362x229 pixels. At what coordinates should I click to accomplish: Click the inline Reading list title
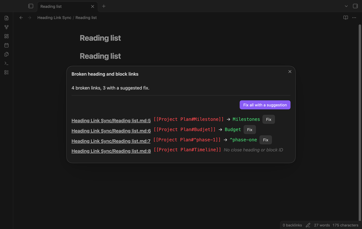(x=100, y=38)
